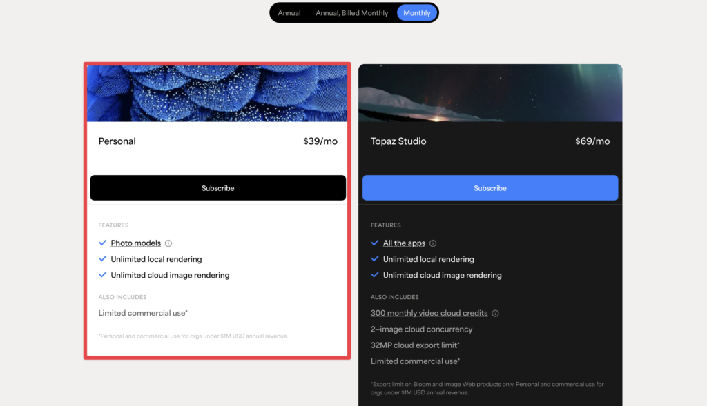Open 300 monthly video cloud credits link
Screen dimensions: 707x406
[x=429, y=313]
